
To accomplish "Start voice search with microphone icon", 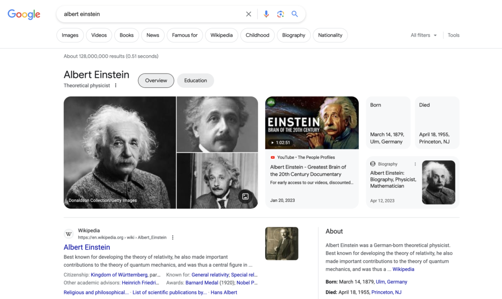I will click(266, 14).
